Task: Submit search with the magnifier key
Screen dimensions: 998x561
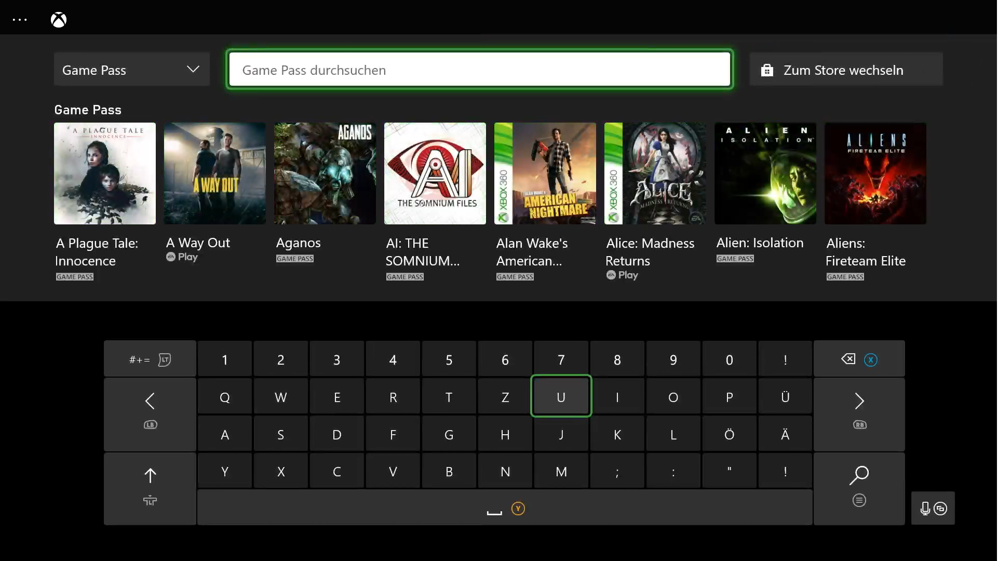Action: pos(859,489)
